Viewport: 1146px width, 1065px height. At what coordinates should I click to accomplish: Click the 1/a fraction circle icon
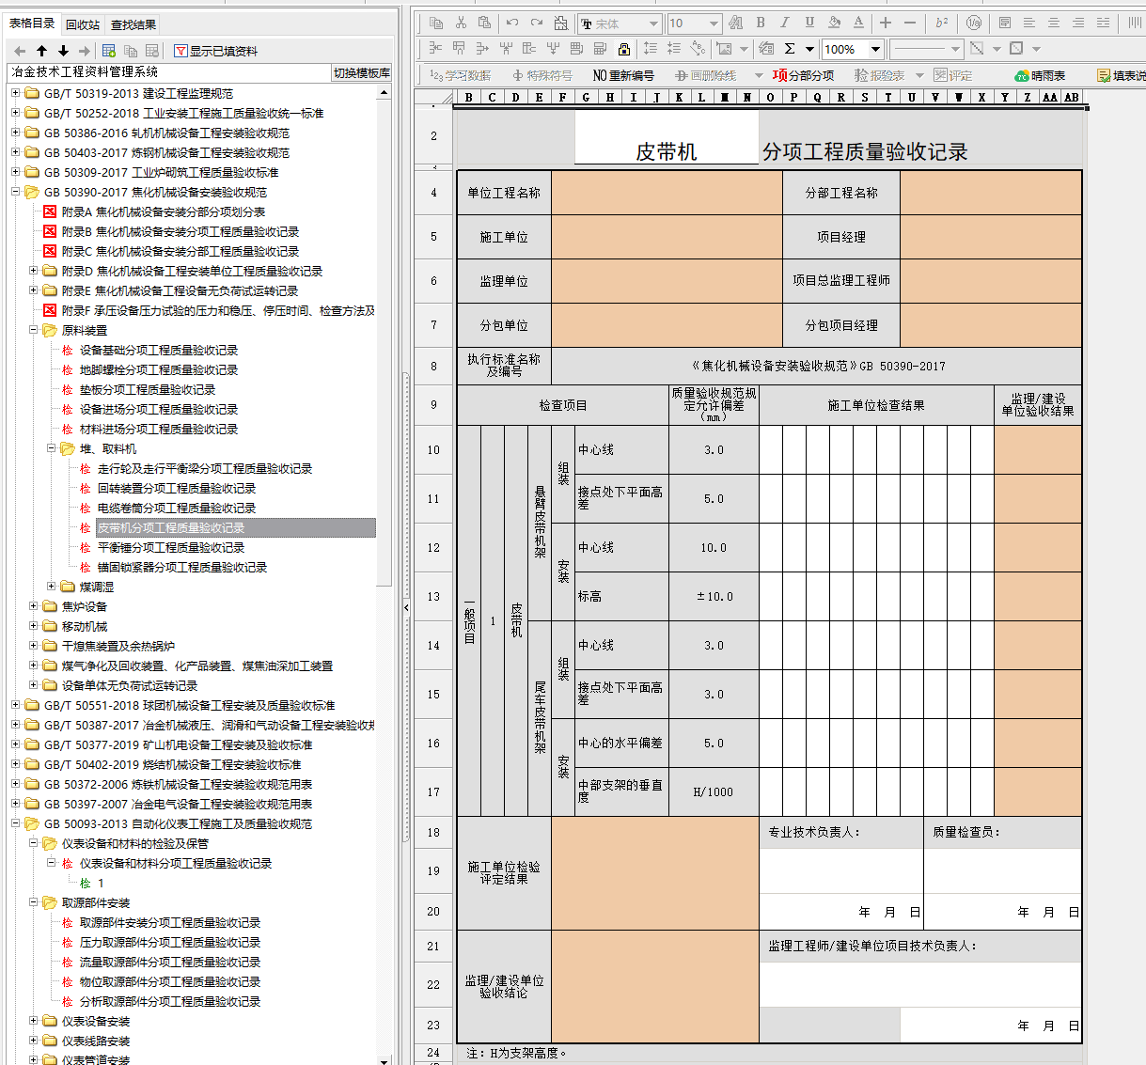(x=974, y=23)
